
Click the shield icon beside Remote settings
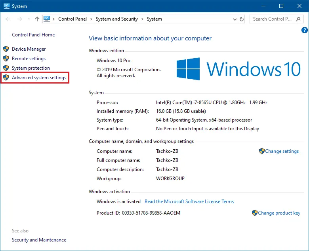pos(6,59)
